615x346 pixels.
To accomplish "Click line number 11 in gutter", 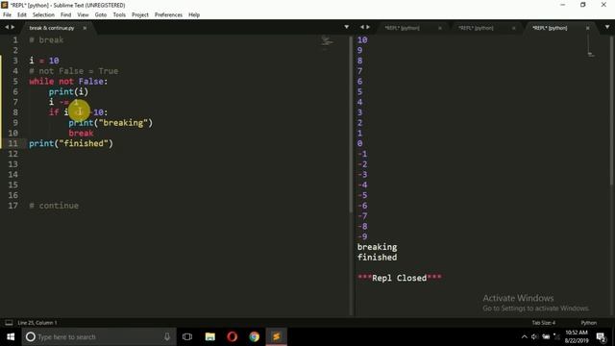I will 12,143.
